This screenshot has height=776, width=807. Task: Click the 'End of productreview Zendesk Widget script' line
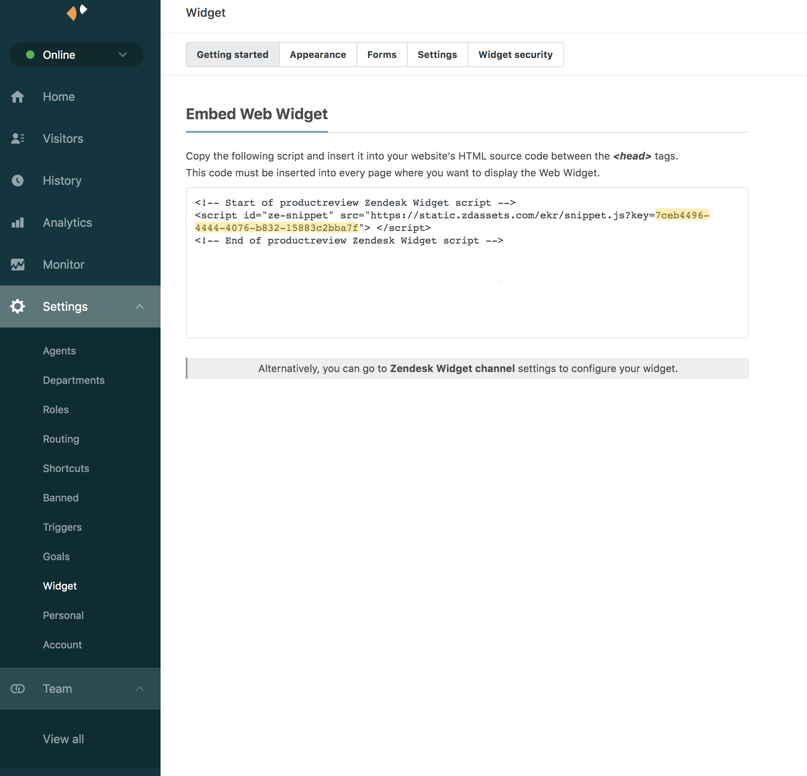[x=349, y=241]
